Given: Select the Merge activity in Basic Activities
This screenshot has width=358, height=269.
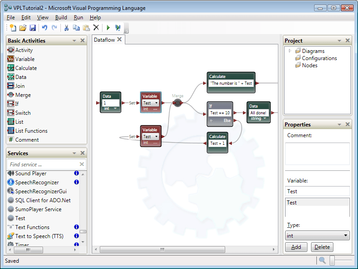Looking at the screenshot, I should (23, 95).
